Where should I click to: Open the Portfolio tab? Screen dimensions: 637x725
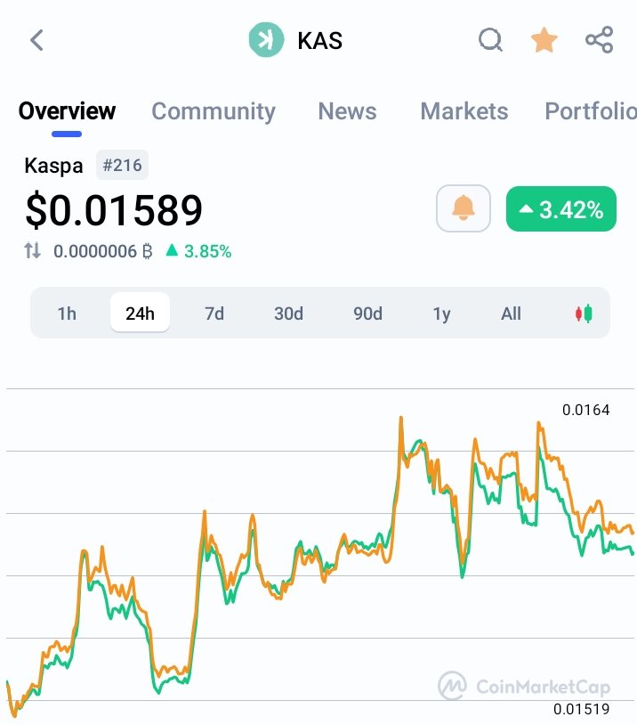591,111
